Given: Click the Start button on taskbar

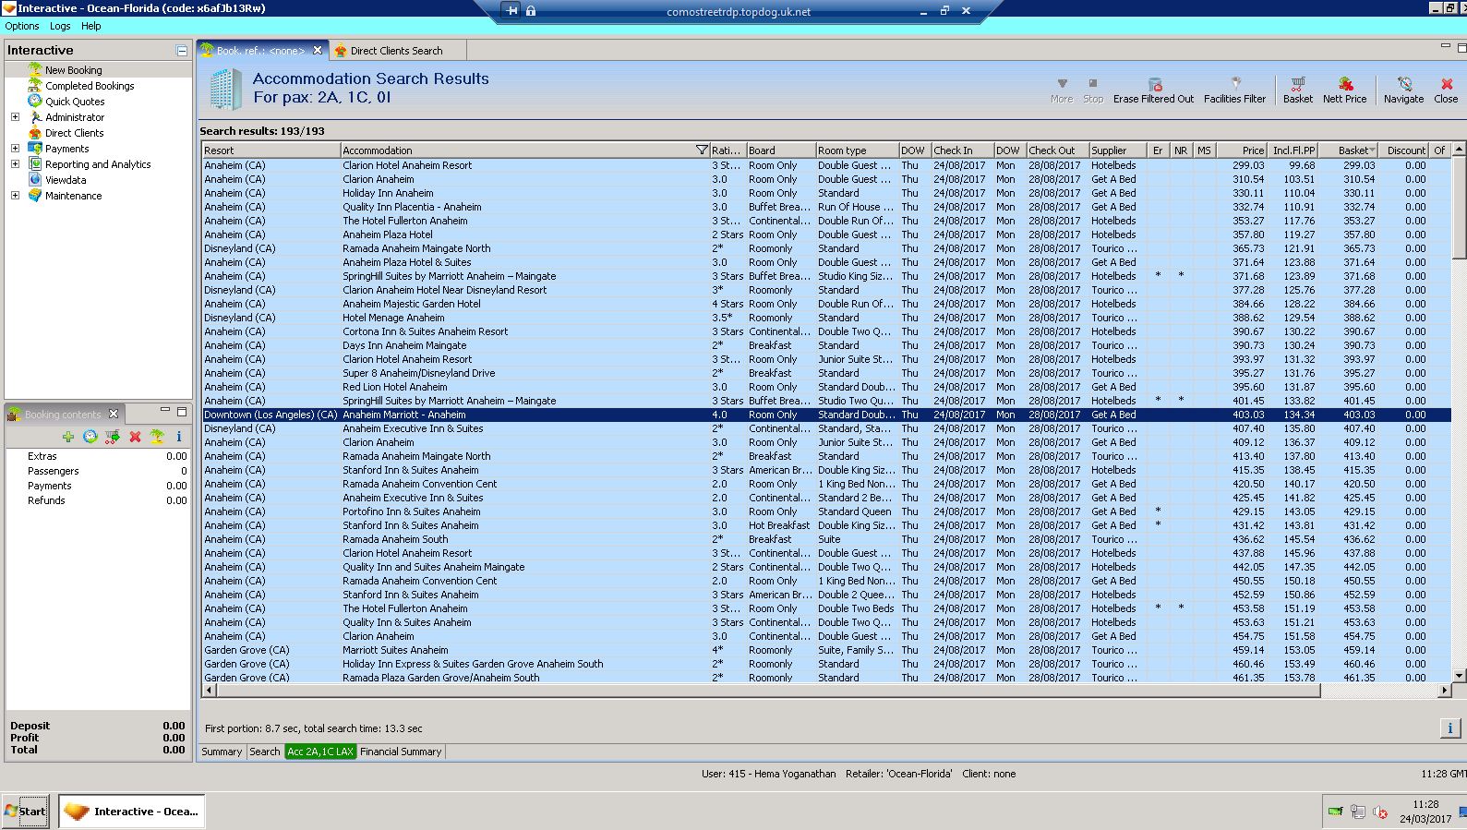Looking at the screenshot, I should click(x=26, y=812).
